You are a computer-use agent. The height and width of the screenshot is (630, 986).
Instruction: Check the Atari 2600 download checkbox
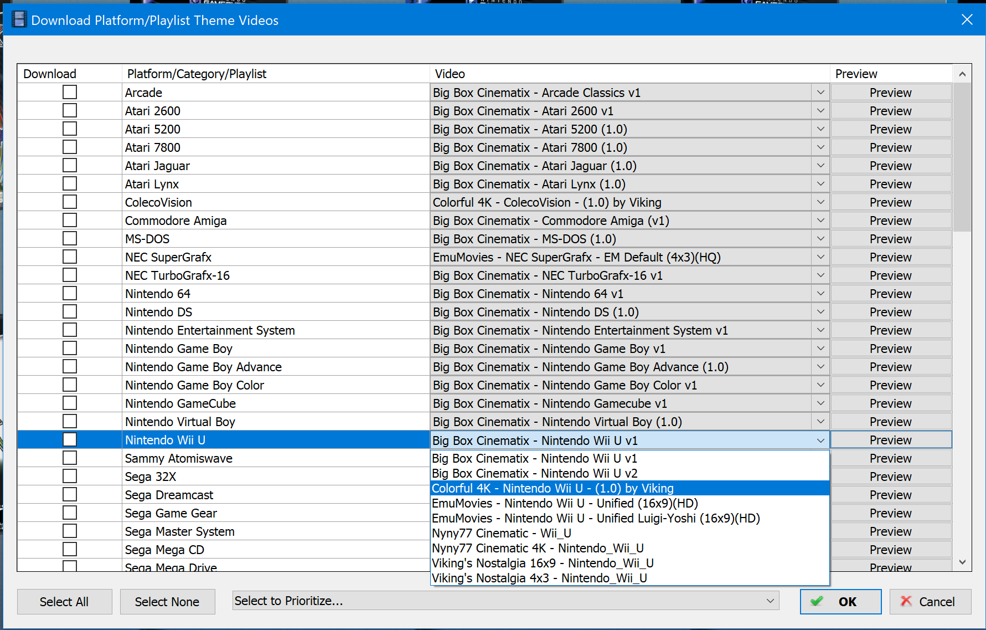pos(70,110)
